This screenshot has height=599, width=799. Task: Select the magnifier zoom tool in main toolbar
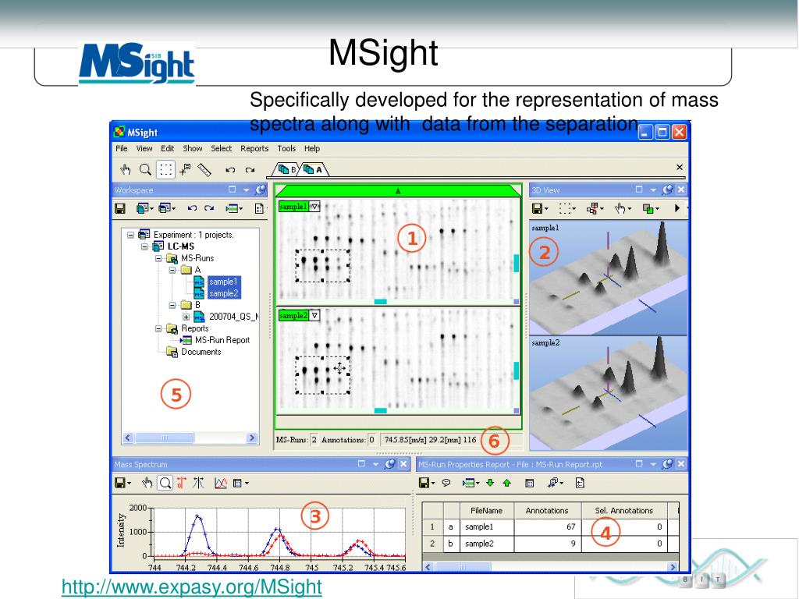click(x=145, y=169)
